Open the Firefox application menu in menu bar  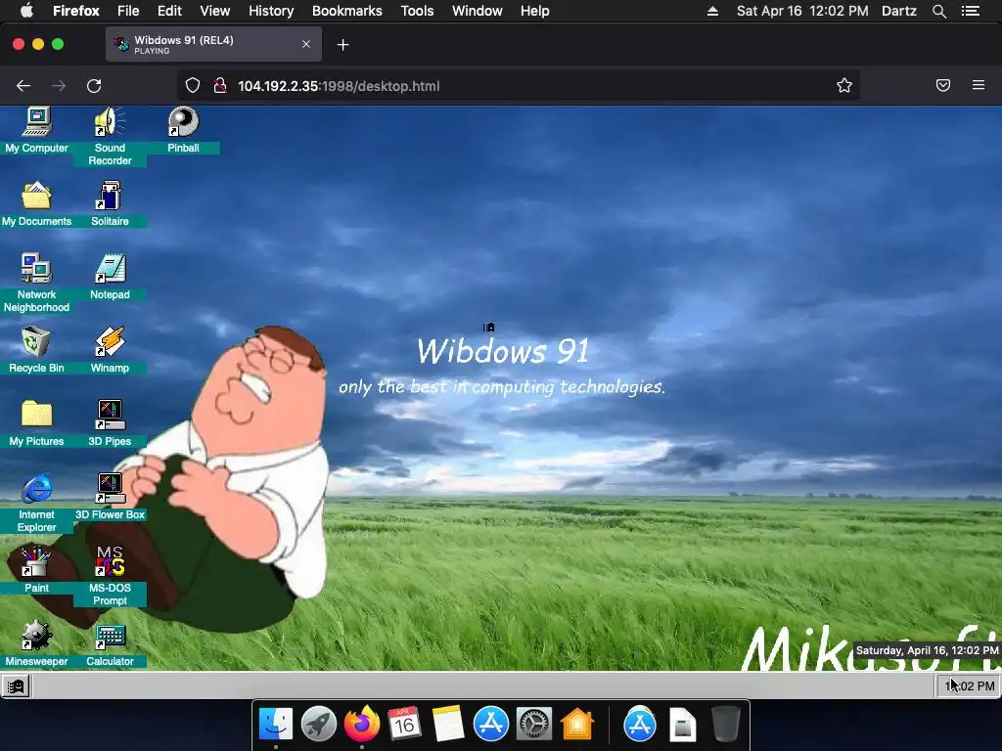pos(76,11)
